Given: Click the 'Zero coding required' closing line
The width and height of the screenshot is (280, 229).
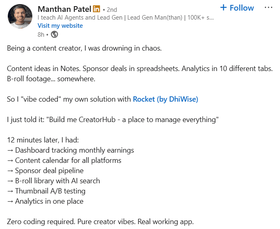Looking at the screenshot, I should point(100,222).
